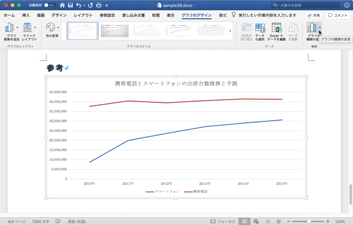Apply the fourth chart style thumbnail
The height and width of the screenshot is (225, 353).
(x=179, y=31)
